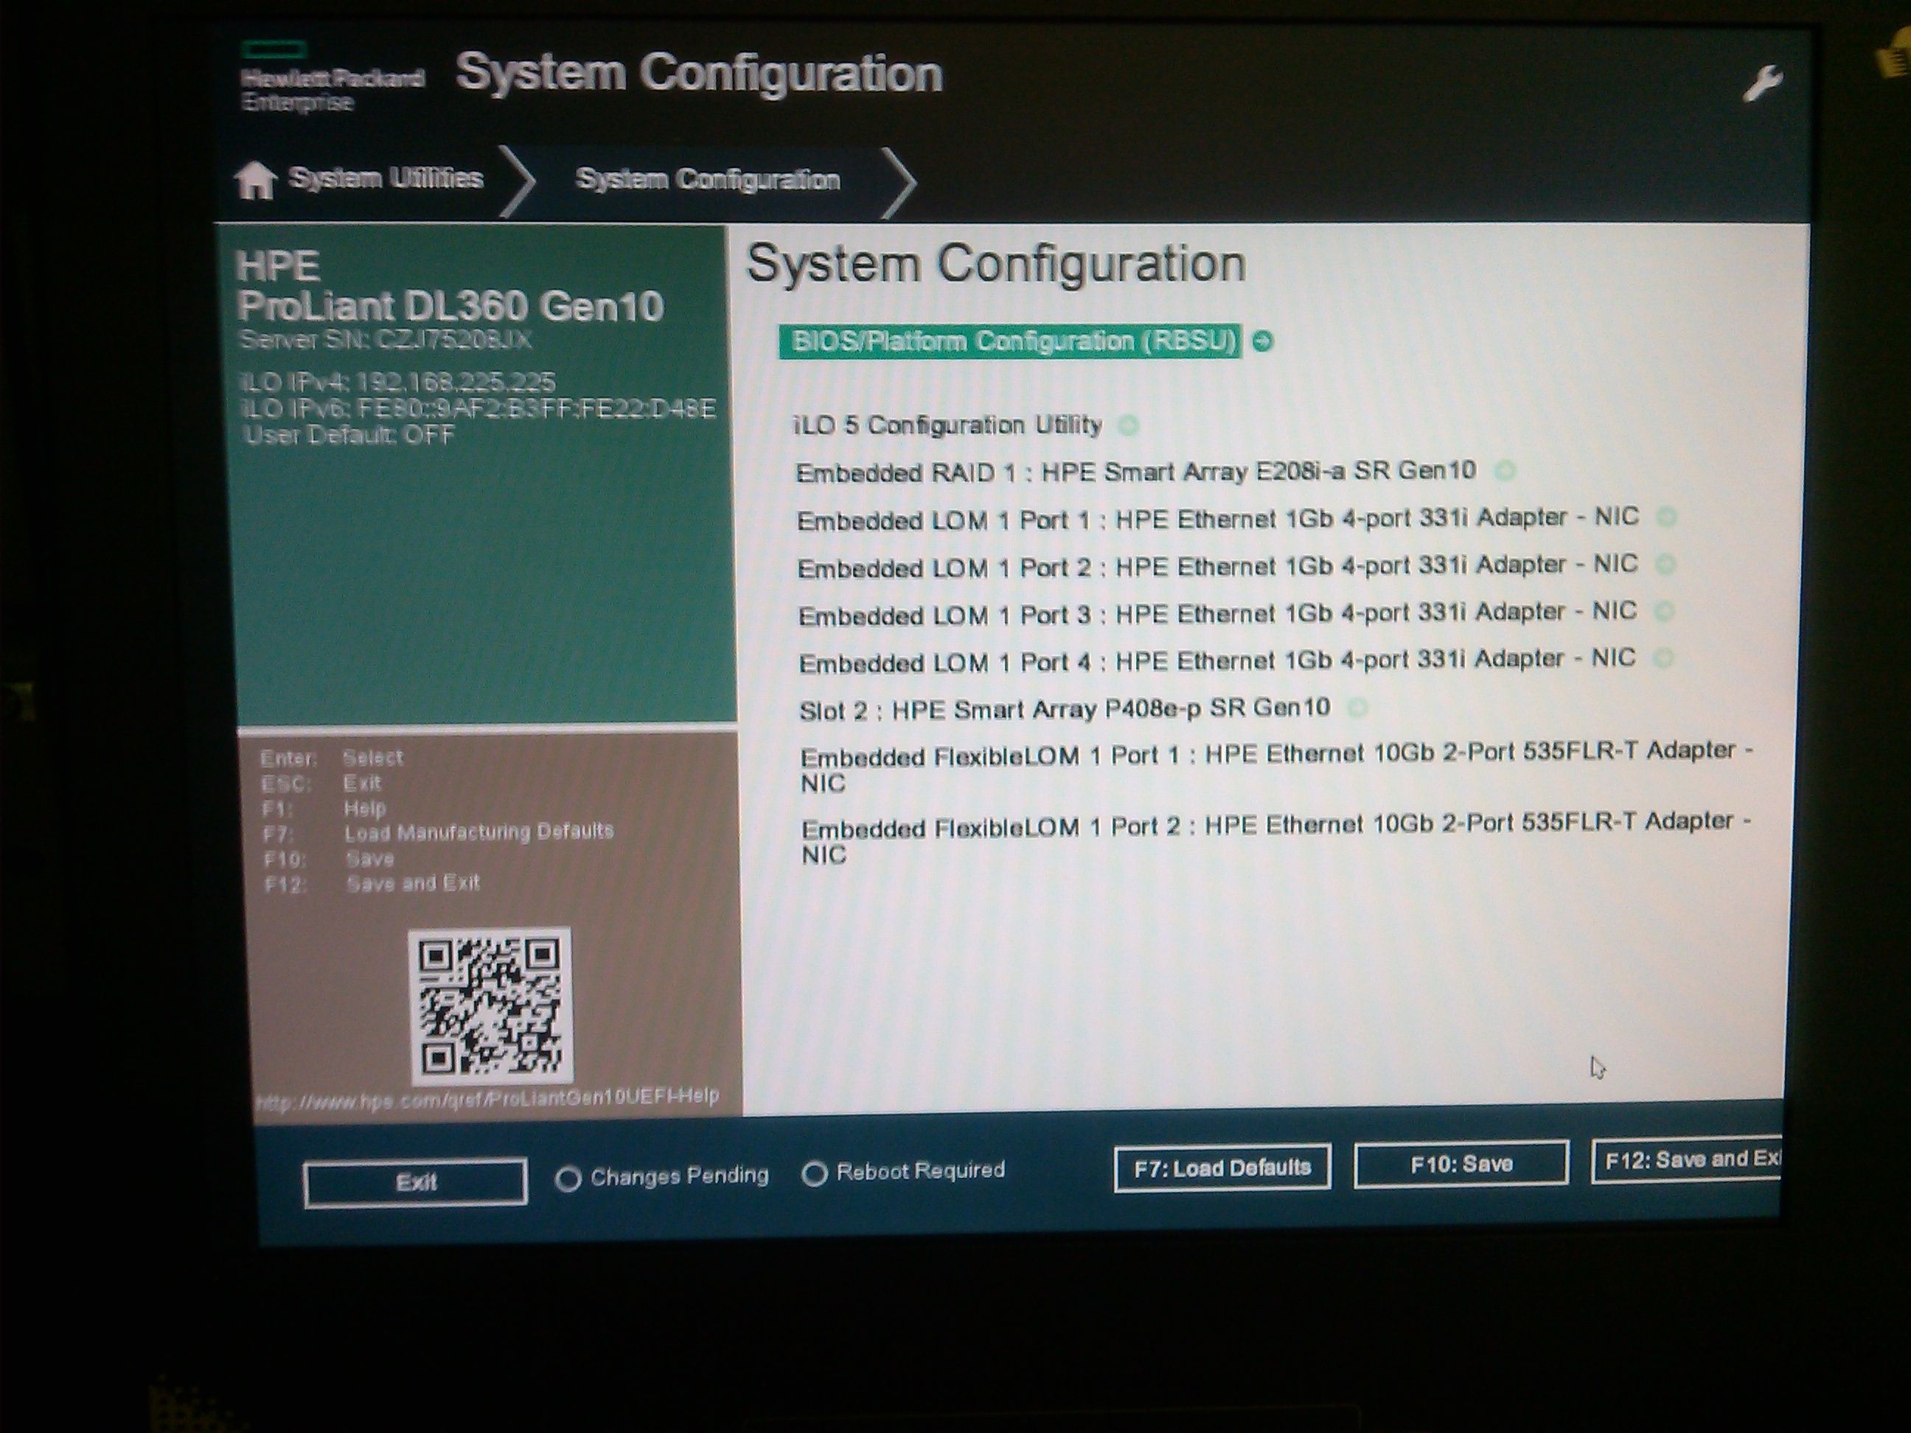This screenshot has width=1911, height=1433.
Task: Click arrow icon beside Embedded LOM Port 2
Action: [1665, 565]
